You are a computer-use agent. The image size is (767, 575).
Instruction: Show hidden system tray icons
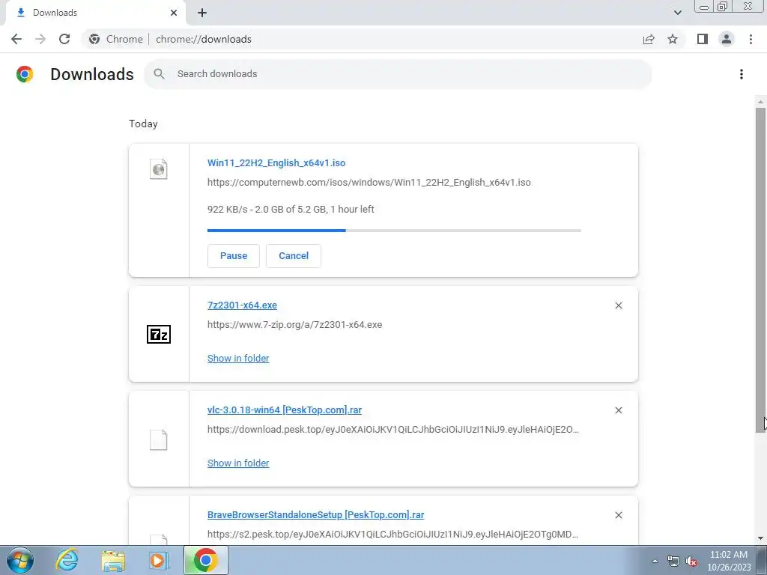point(655,561)
